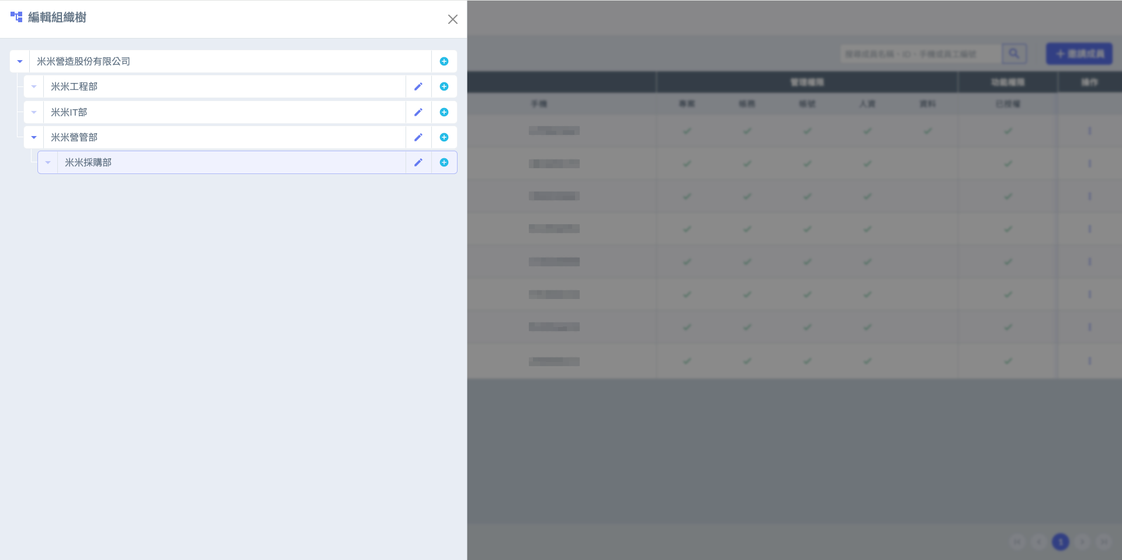Expand the 米米採購部 tree node
The height and width of the screenshot is (560, 1122).
coord(48,162)
